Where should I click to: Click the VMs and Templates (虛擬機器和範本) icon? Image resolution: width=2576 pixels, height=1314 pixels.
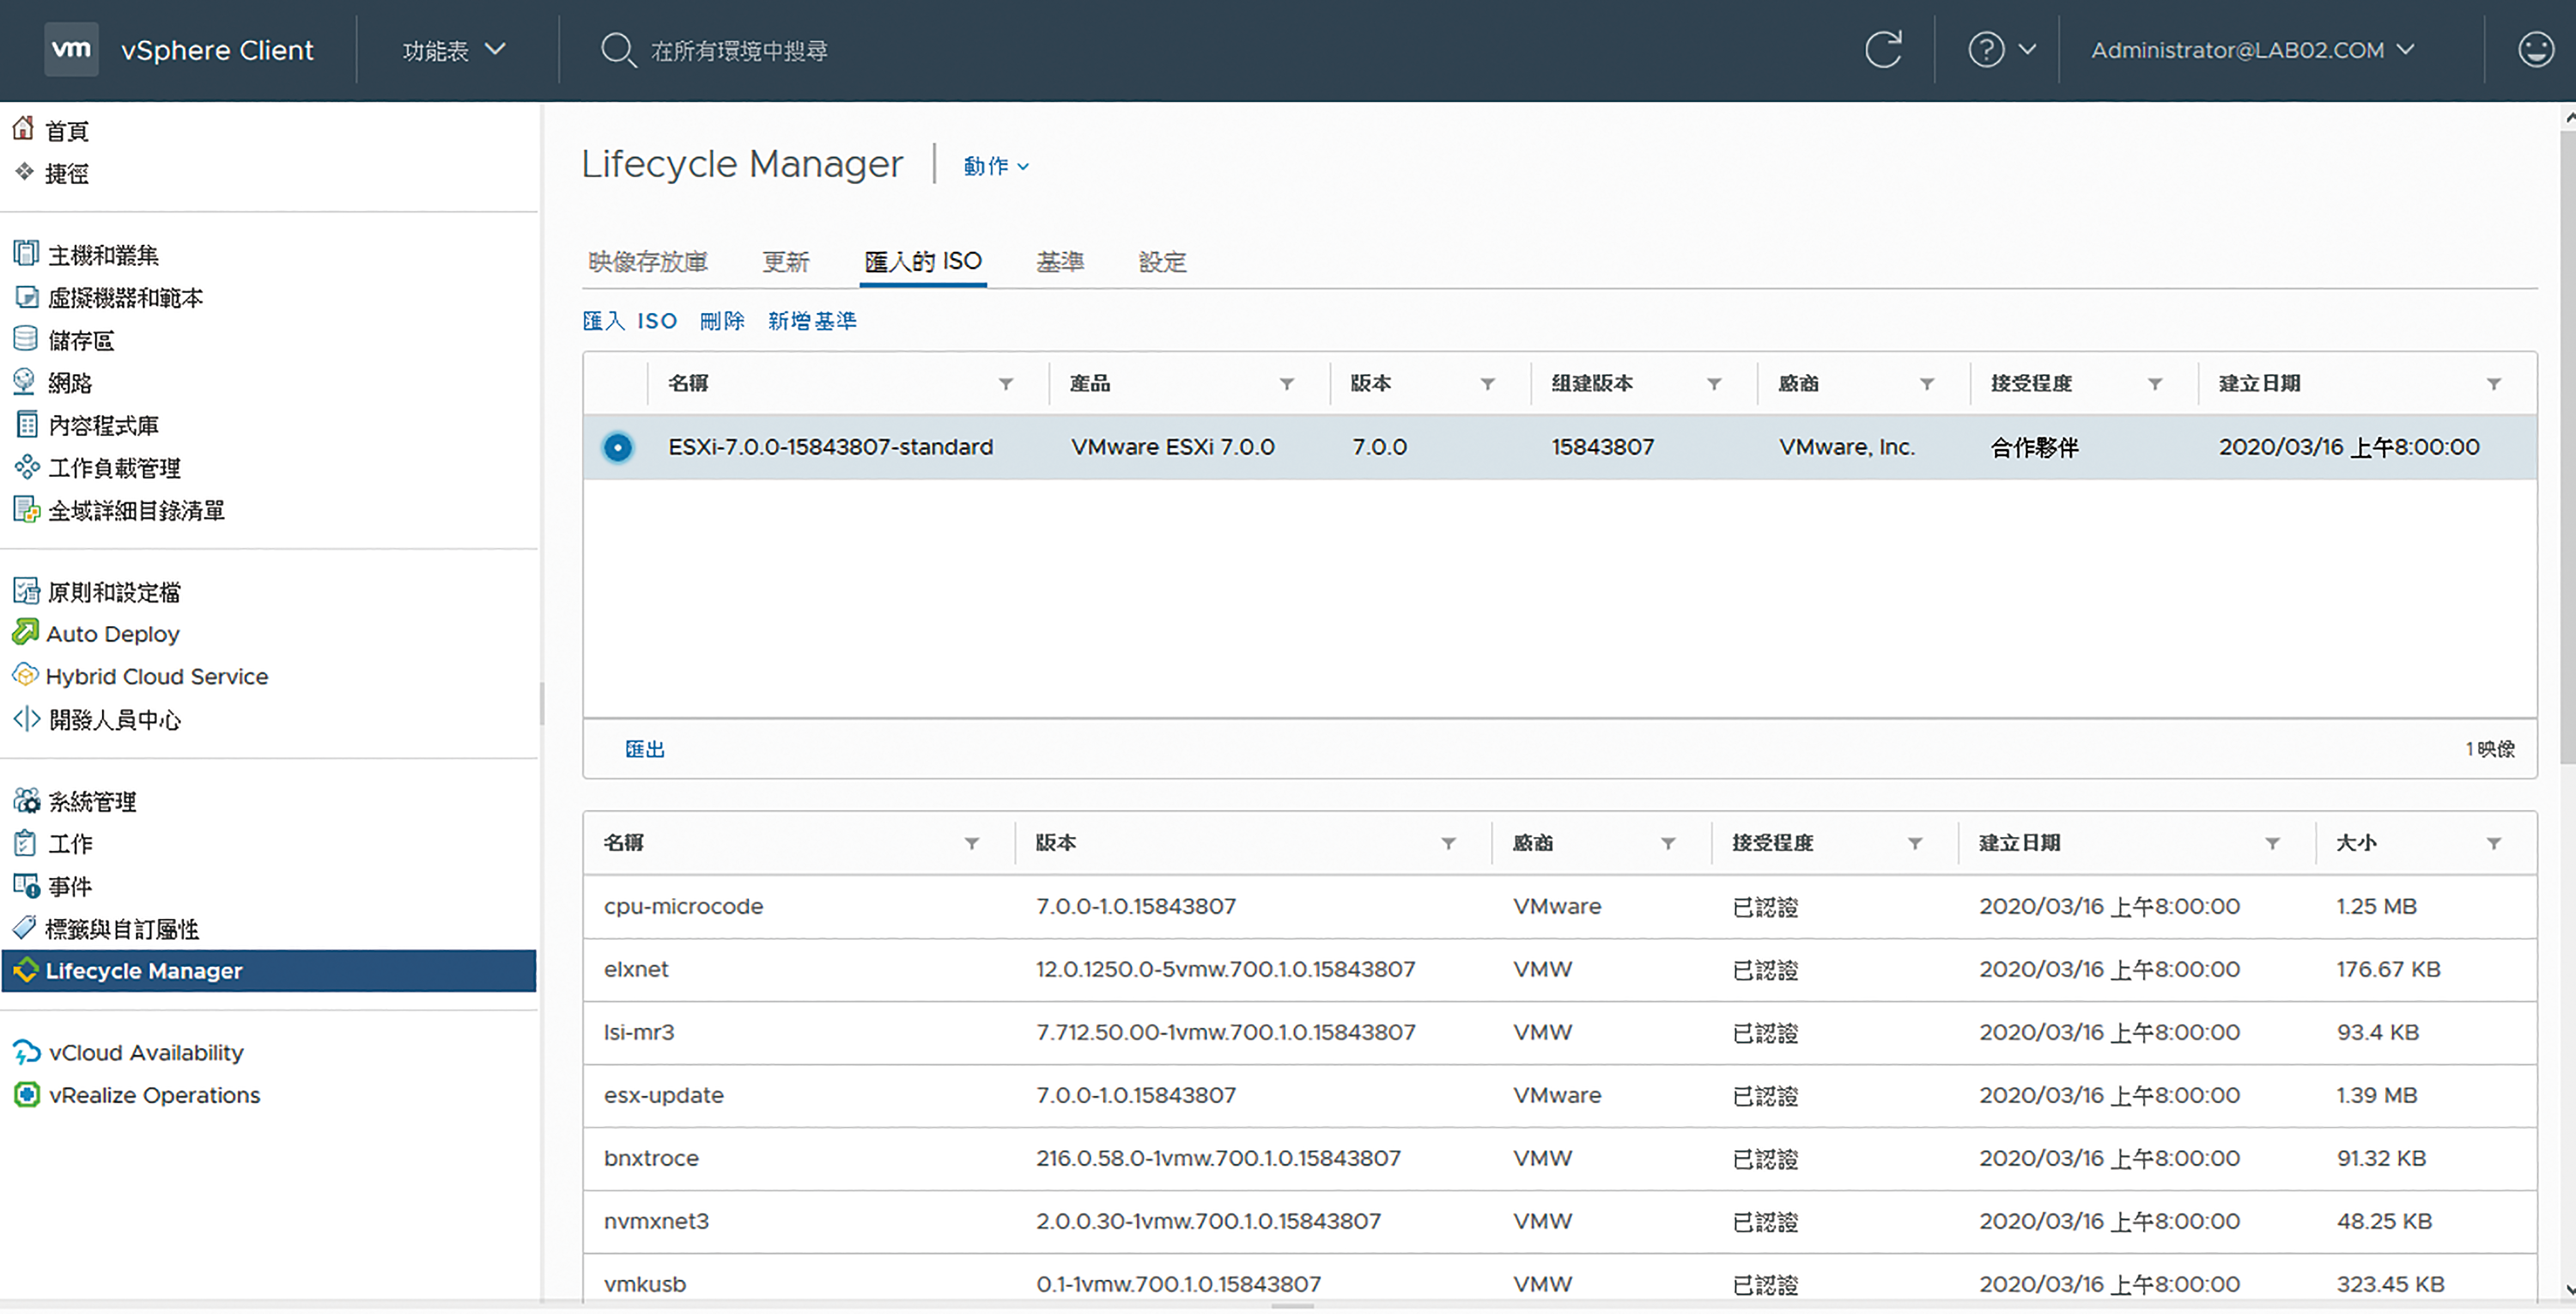(27, 297)
